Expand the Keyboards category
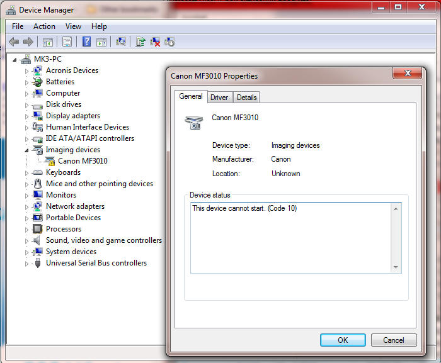441x363 pixels. click(26, 173)
